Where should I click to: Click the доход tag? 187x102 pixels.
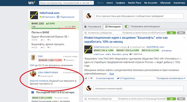(x=125, y=54)
